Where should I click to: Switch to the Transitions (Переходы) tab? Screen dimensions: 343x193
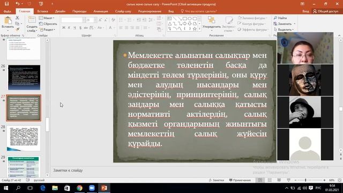tap(79, 11)
